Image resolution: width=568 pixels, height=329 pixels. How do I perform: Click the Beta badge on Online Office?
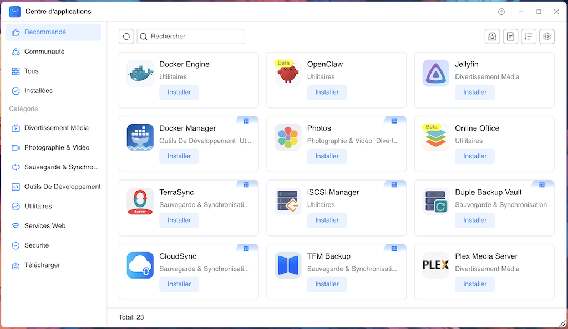[432, 127]
